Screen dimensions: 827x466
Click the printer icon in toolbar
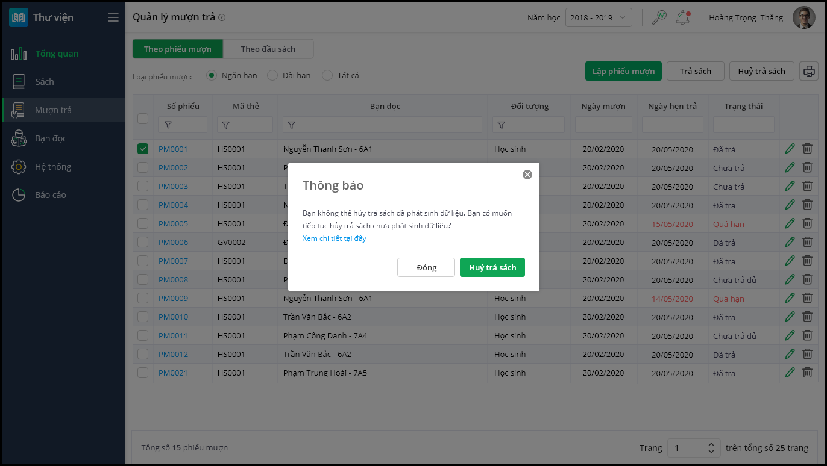808,71
